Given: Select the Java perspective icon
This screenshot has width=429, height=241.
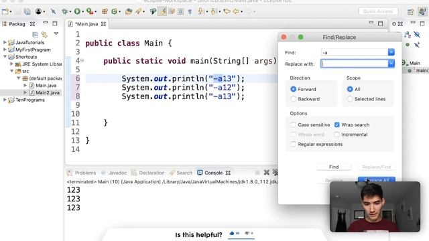Looking at the screenshot, I should (x=422, y=12).
